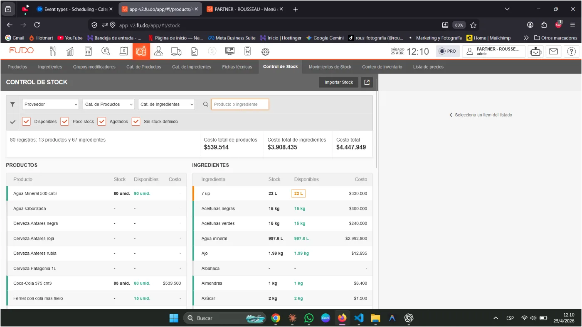This screenshot has width=582, height=327.
Task: Click the Producto o ingrediente search field
Action: click(240, 105)
